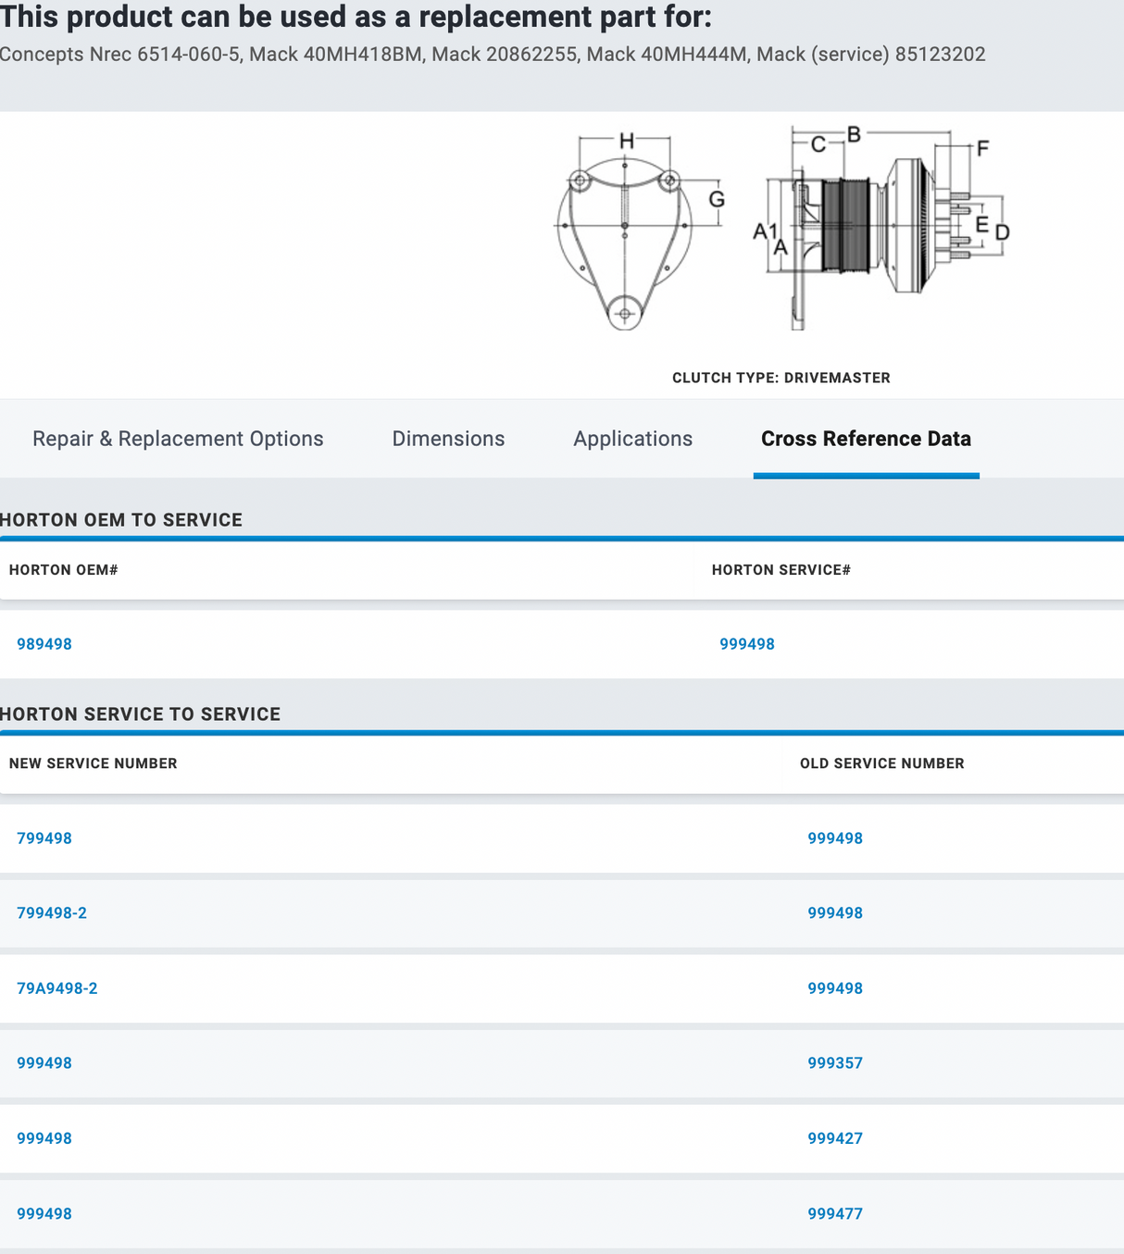Open old service number in the 79A9498-2 row
The height and width of the screenshot is (1254, 1124).
click(835, 988)
